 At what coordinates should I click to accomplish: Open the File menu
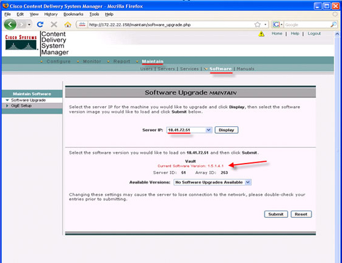[7, 14]
